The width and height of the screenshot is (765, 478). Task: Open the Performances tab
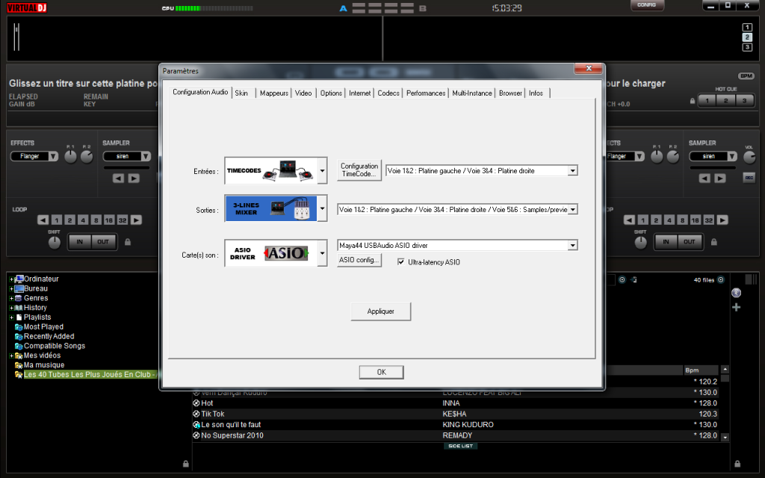[x=426, y=93]
